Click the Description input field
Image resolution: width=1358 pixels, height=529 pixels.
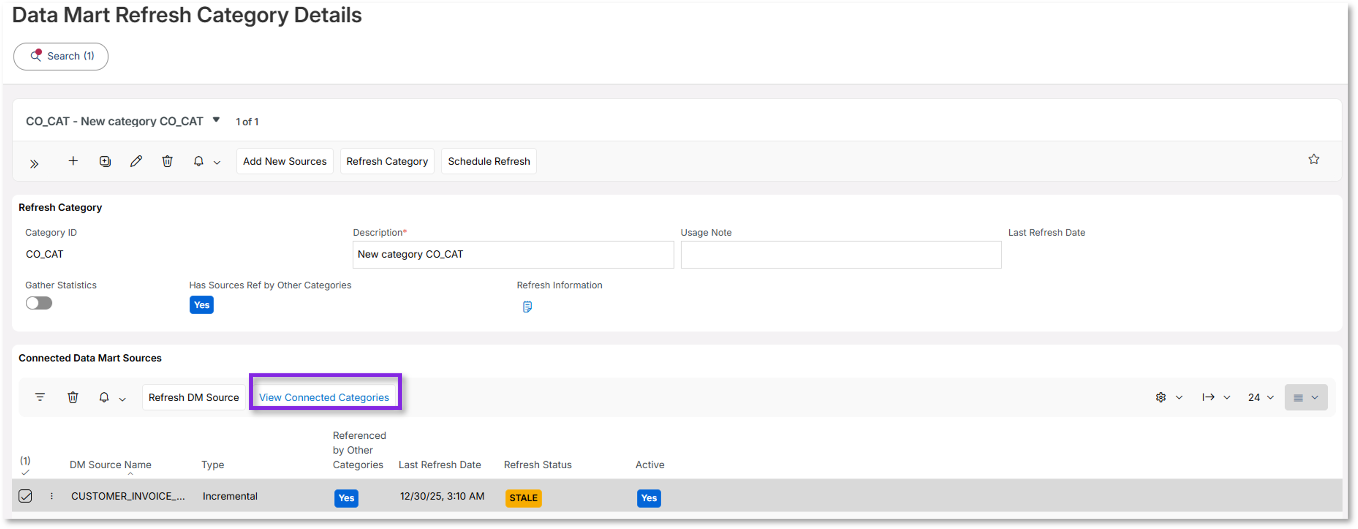point(513,255)
